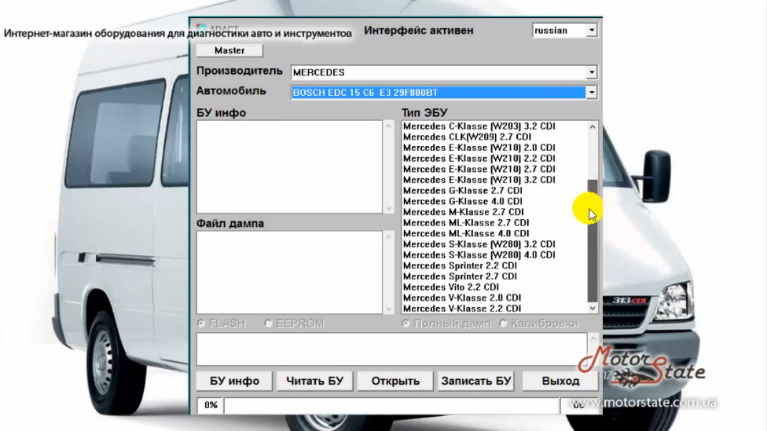The image size is (767, 431).
Task: Open the russian language dropdown
Action: click(x=592, y=31)
